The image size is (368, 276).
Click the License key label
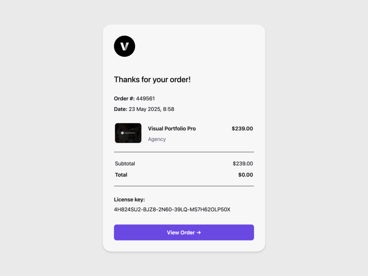pos(129,200)
